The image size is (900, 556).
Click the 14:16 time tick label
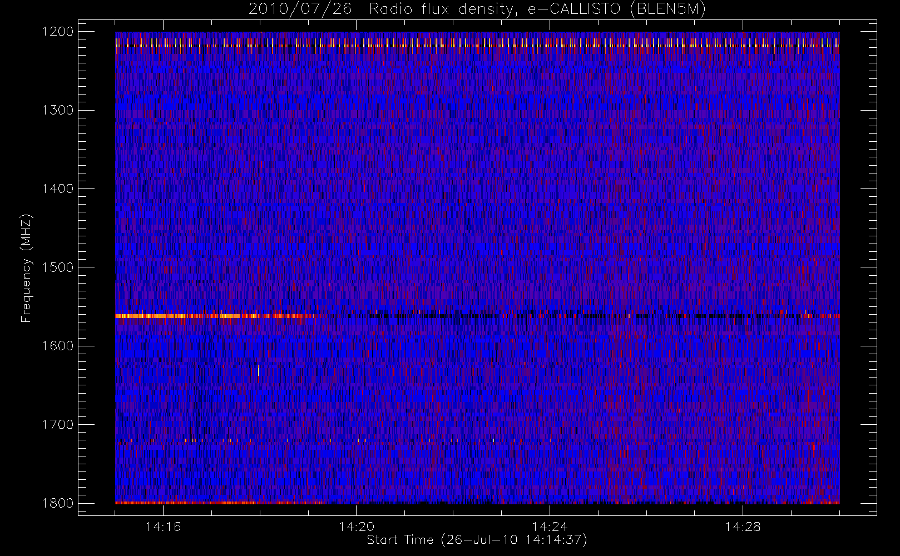coord(163,527)
